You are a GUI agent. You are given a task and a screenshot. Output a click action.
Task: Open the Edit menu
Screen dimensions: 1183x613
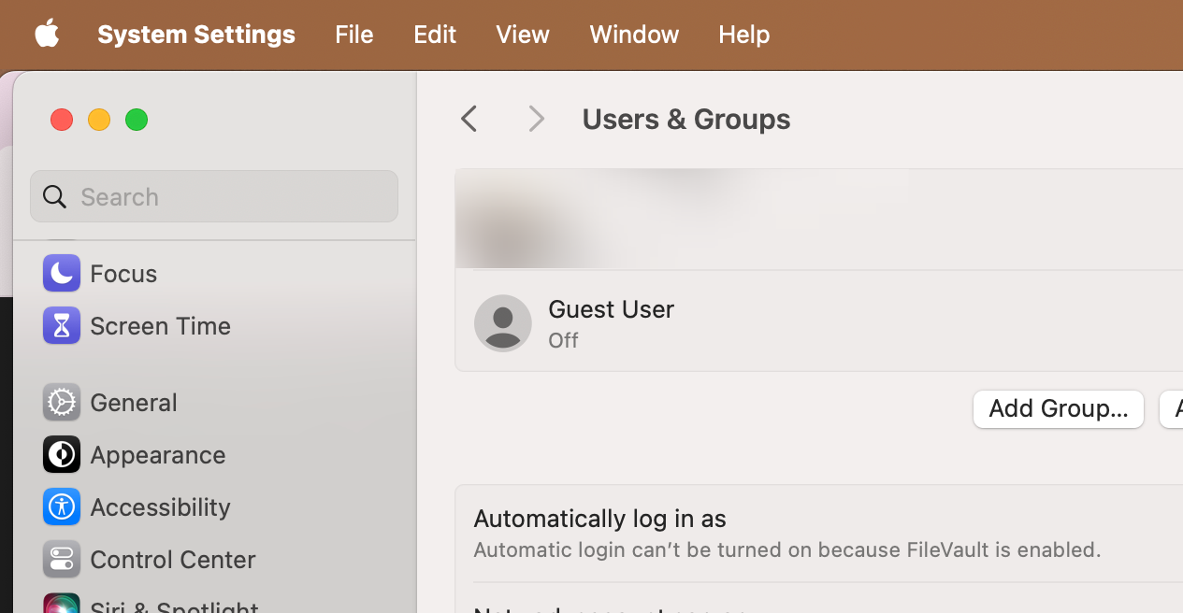pyautogui.click(x=435, y=35)
